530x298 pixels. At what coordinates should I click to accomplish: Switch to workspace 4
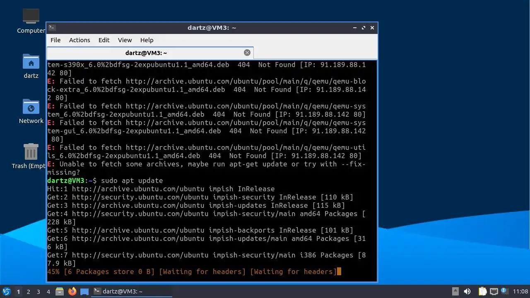48,292
